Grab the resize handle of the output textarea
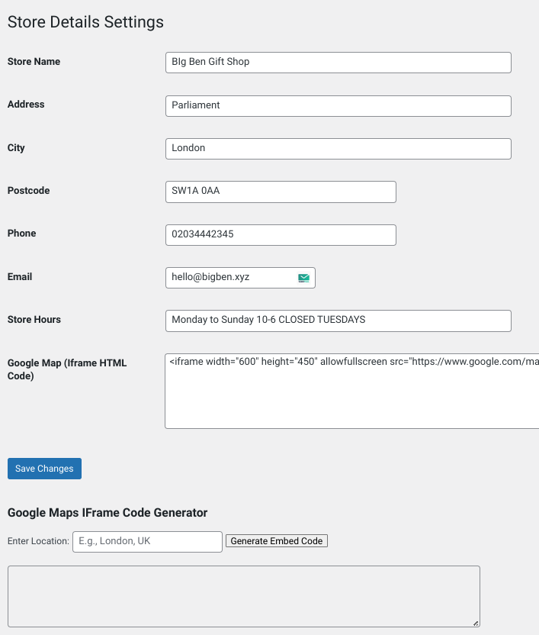Screen dimensions: 539x635 point(476,623)
